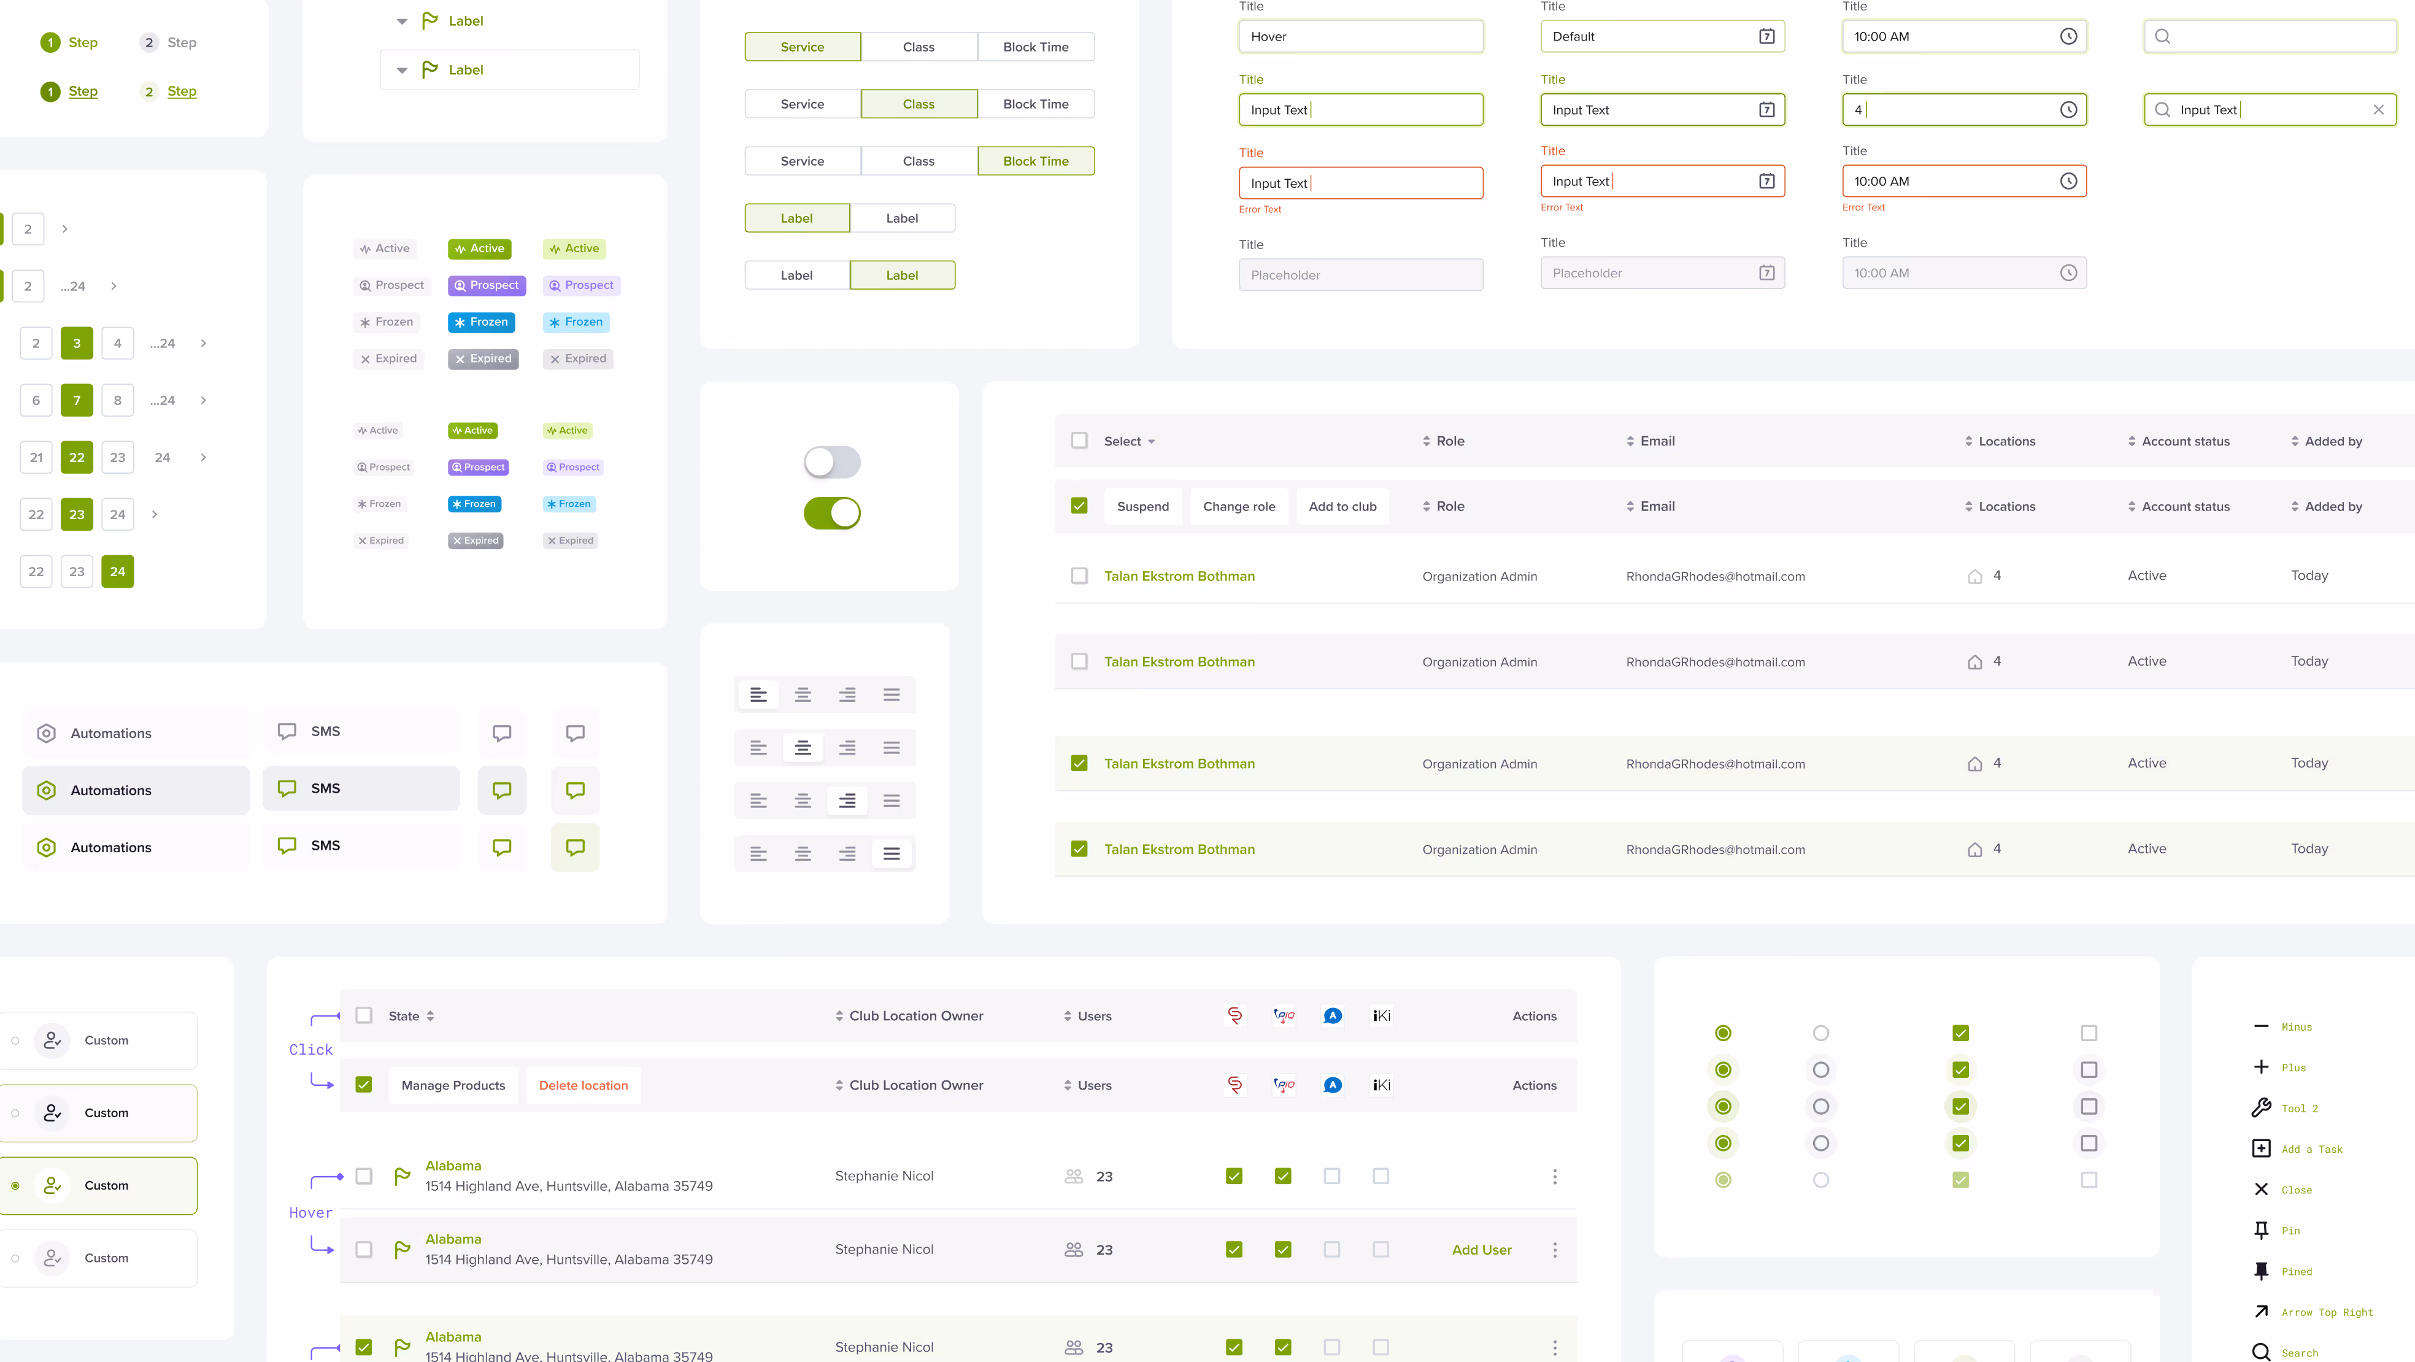Click the highlighted align-right icon
This screenshot has height=1362, width=2415.
click(847, 801)
